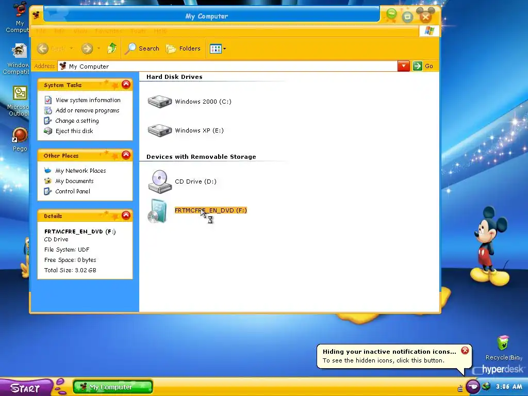
Task: Open the Help menu
Action: coord(160,31)
